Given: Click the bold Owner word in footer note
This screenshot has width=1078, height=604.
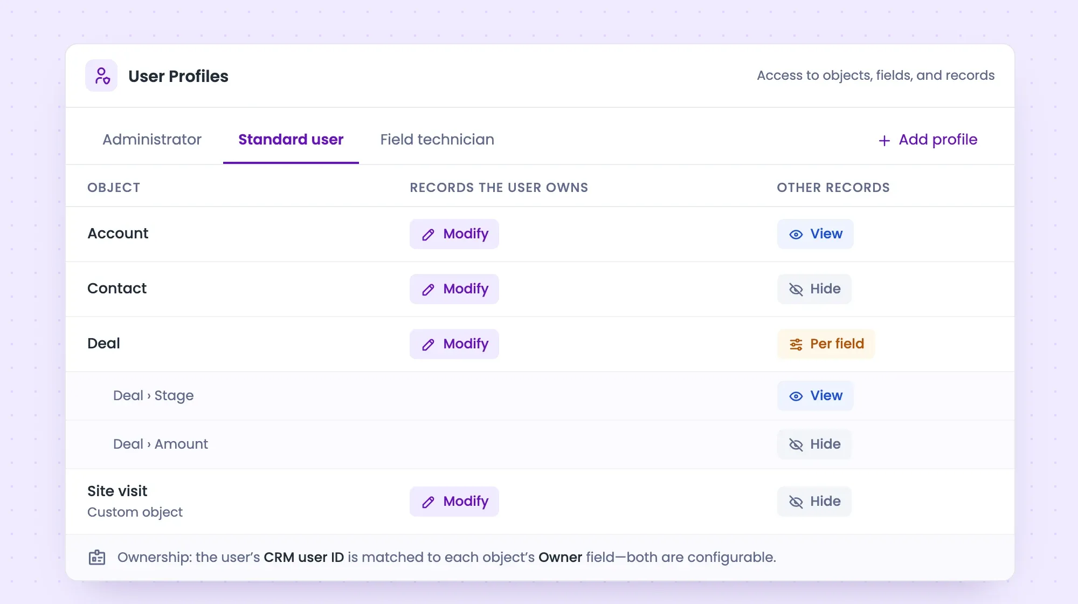Looking at the screenshot, I should 560,557.
